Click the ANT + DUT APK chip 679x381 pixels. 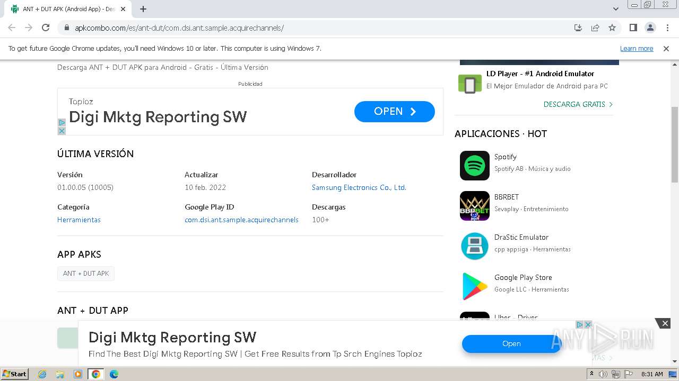[x=86, y=274]
